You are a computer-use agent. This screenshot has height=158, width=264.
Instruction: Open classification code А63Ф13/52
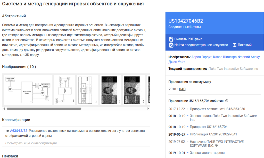pos(19,131)
